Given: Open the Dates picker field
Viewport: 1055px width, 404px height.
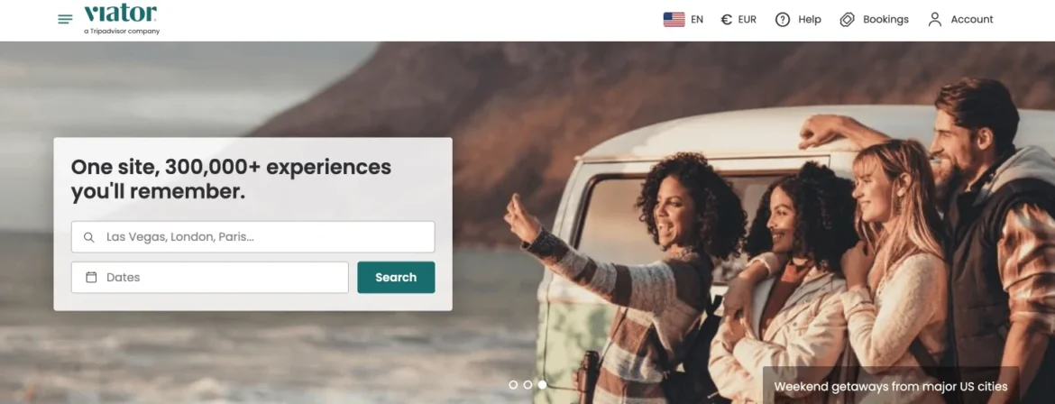Looking at the screenshot, I should [210, 278].
